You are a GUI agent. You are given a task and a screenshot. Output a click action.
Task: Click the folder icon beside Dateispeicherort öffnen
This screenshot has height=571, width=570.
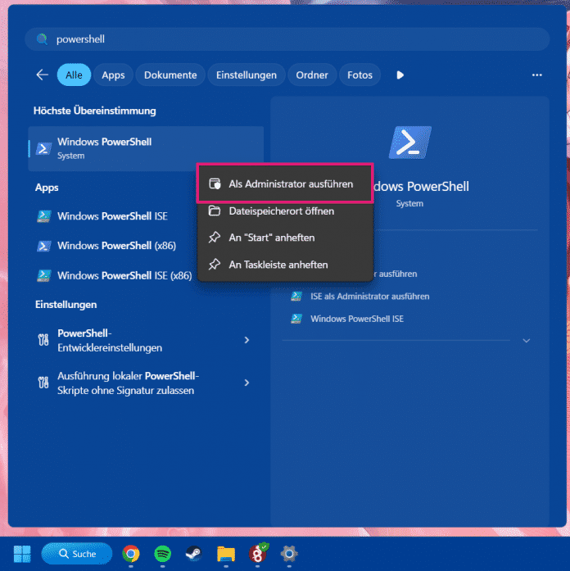[215, 211]
